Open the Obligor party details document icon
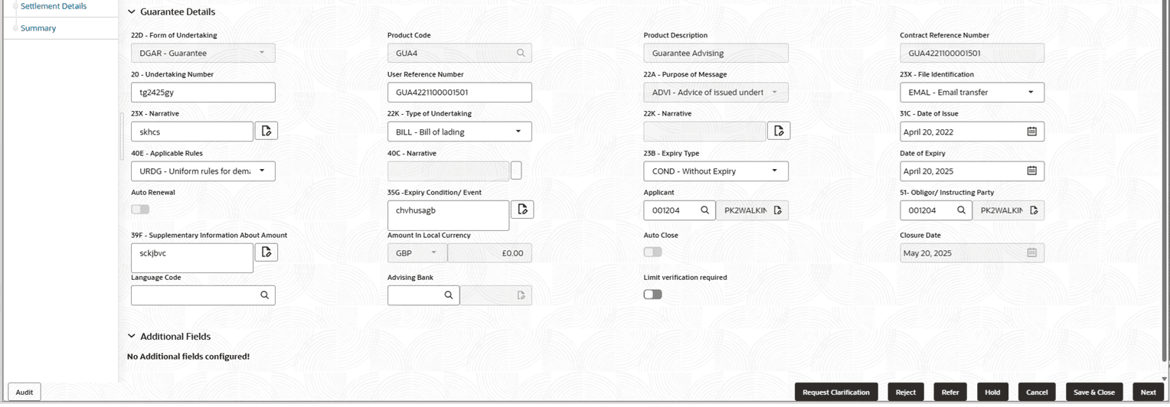Image resolution: width=1170 pixels, height=407 pixels. pos(1034,210)
